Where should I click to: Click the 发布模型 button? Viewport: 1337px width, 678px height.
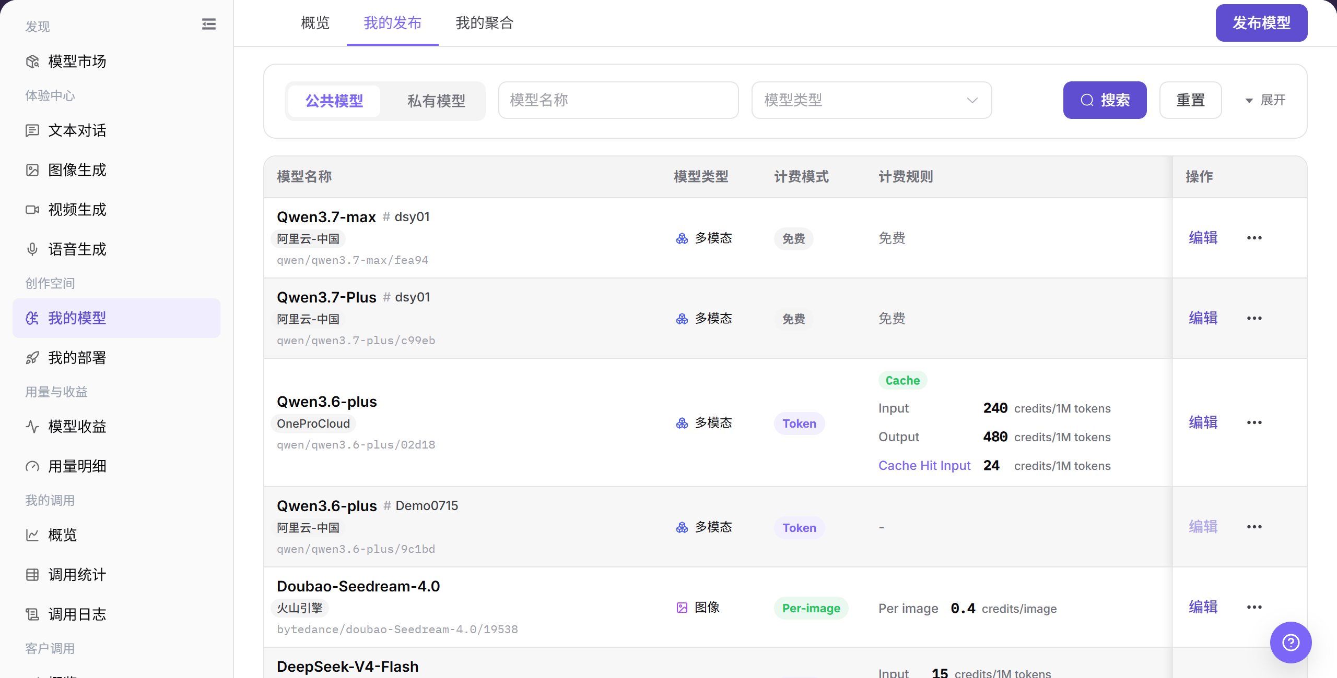click(1261, 23)
